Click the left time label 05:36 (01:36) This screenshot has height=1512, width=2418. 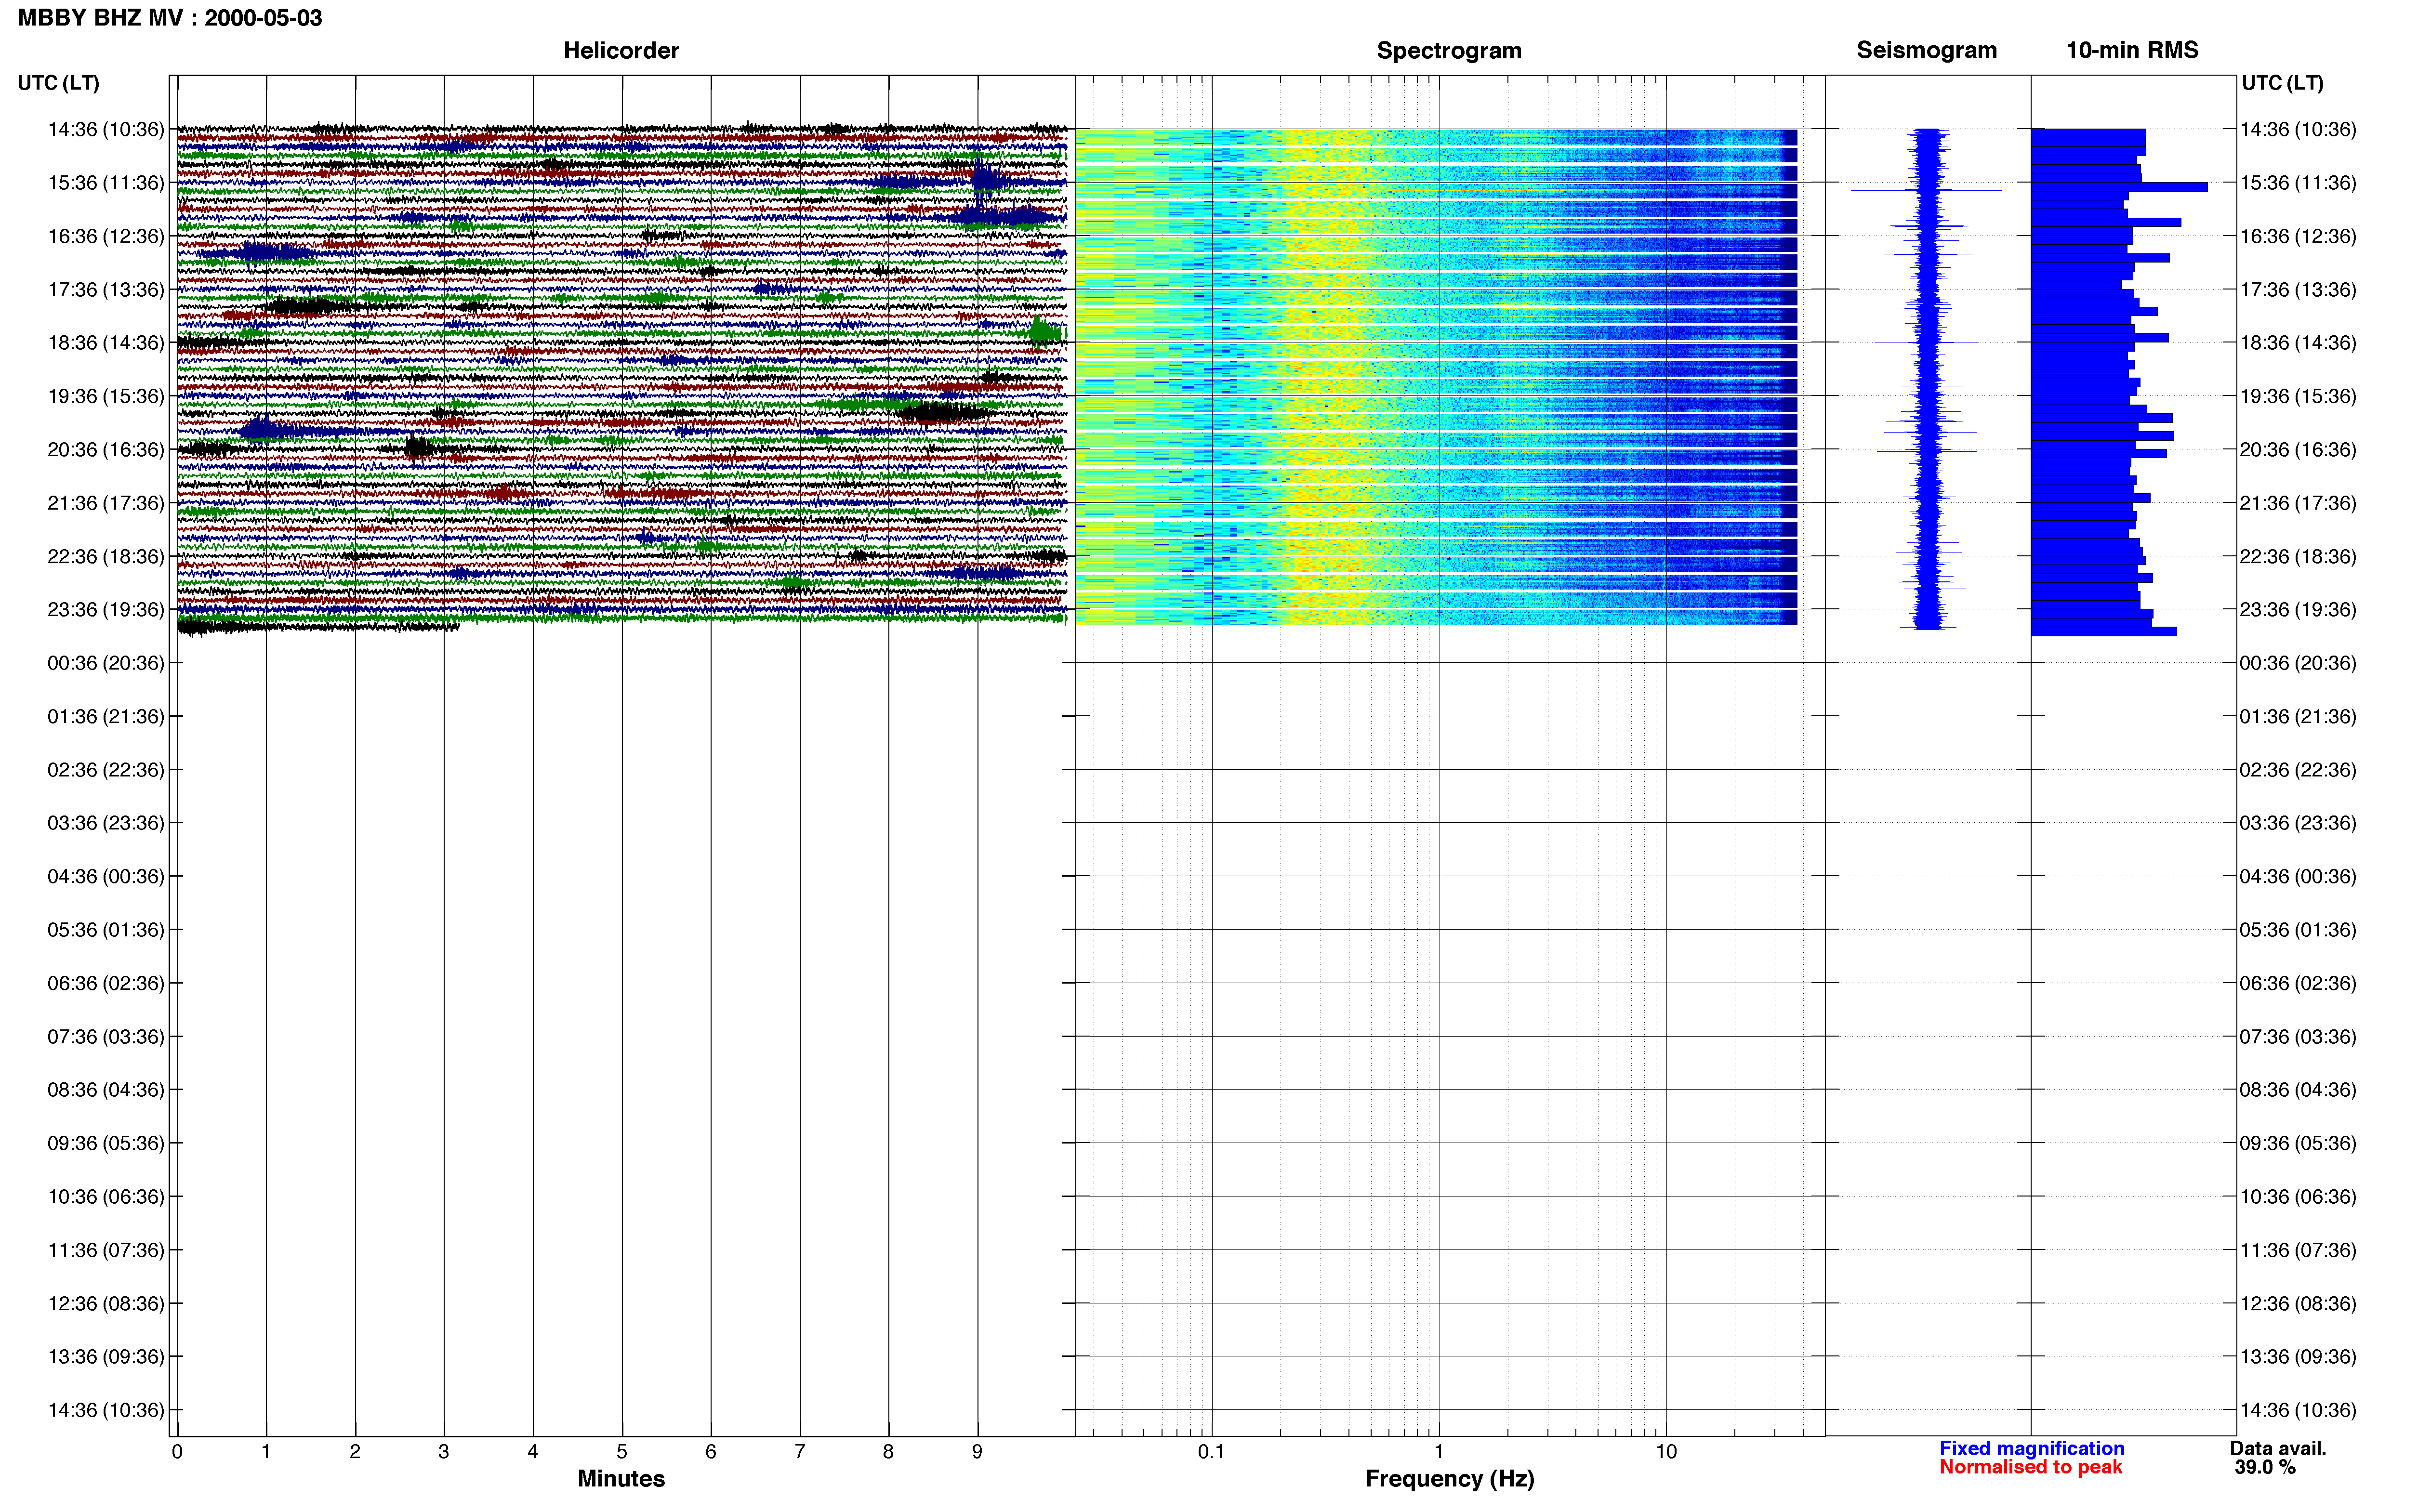click(106, 930)
